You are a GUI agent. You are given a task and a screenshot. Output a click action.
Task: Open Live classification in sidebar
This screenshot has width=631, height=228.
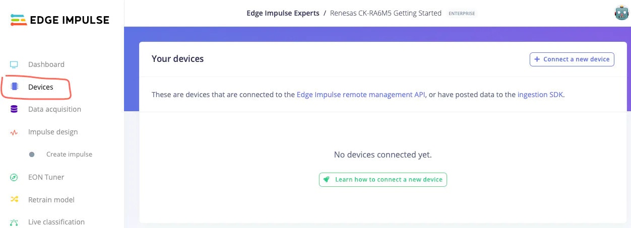tap(56, 222)
